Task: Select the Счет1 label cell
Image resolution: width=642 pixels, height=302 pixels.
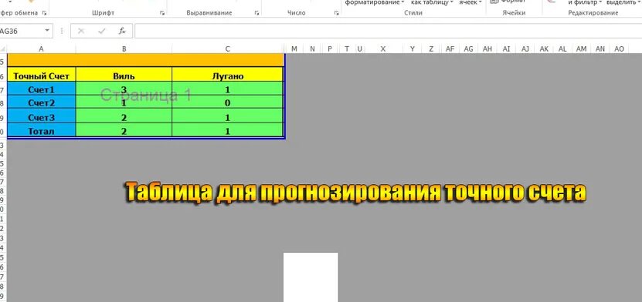Action: [42, 88]
